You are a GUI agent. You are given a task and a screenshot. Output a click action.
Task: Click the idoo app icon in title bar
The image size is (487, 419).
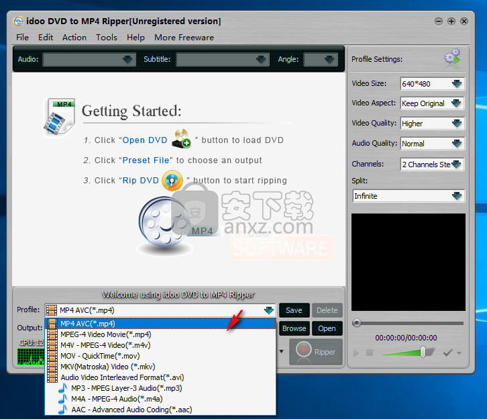[x=18, y=21]
